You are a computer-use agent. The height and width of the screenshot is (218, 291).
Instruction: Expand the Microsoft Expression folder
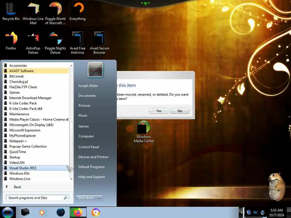[36, 130]
